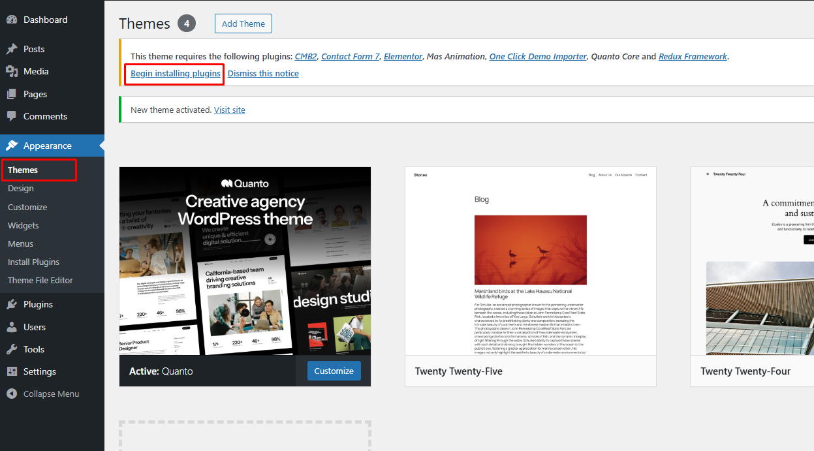Screen dimensions: 814x451
Task: Click the Visit site link
Action: pyautogui.click(x=230, y=110)
